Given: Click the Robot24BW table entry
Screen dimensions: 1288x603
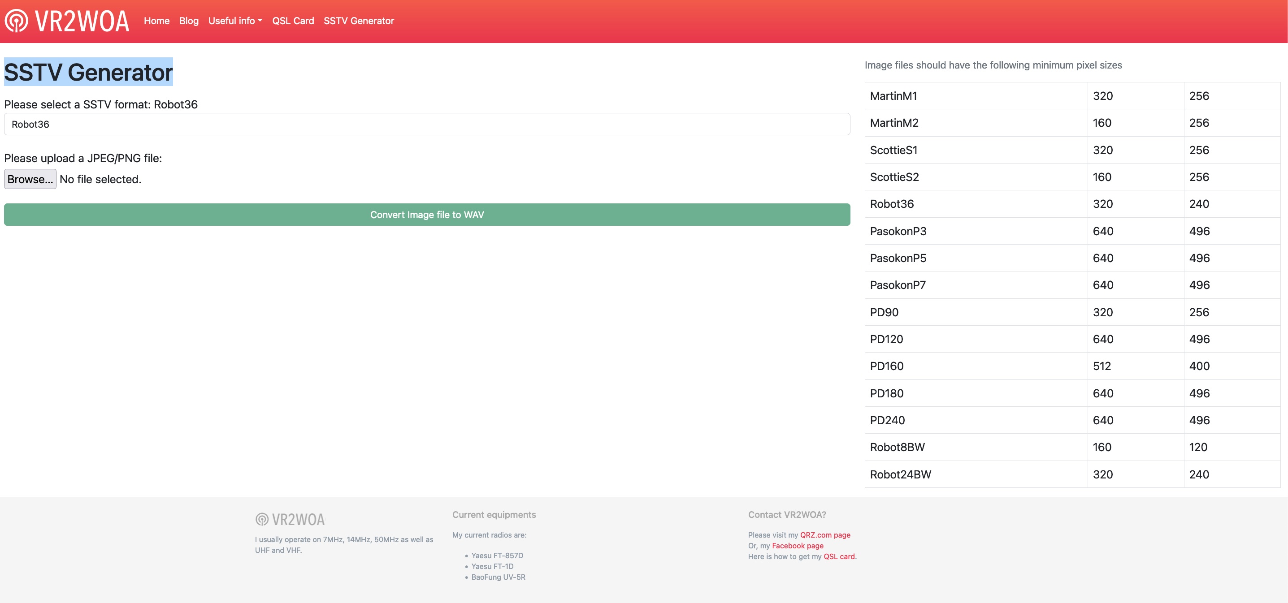Looking at the screenshot, I should 900,474.
